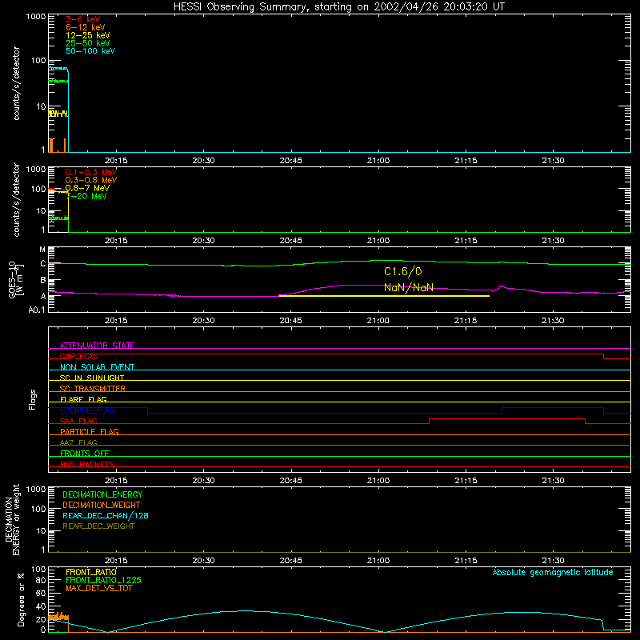The image size is (640, 640).
Task: Select the green 7-20 MeV legend label
Action: tap(86, 196)
